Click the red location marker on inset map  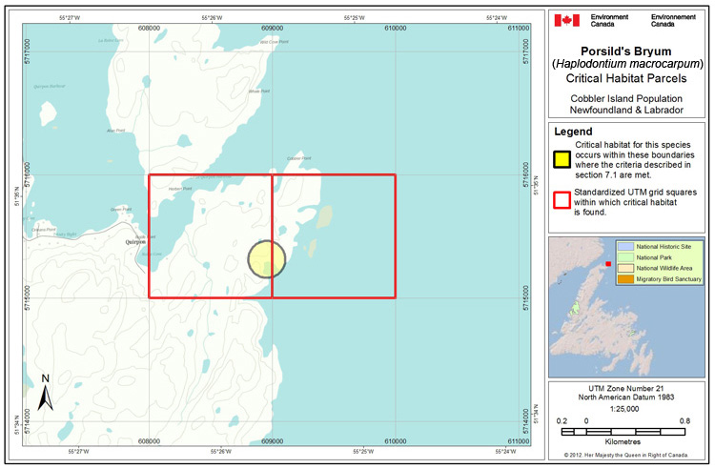pos(608,263)
